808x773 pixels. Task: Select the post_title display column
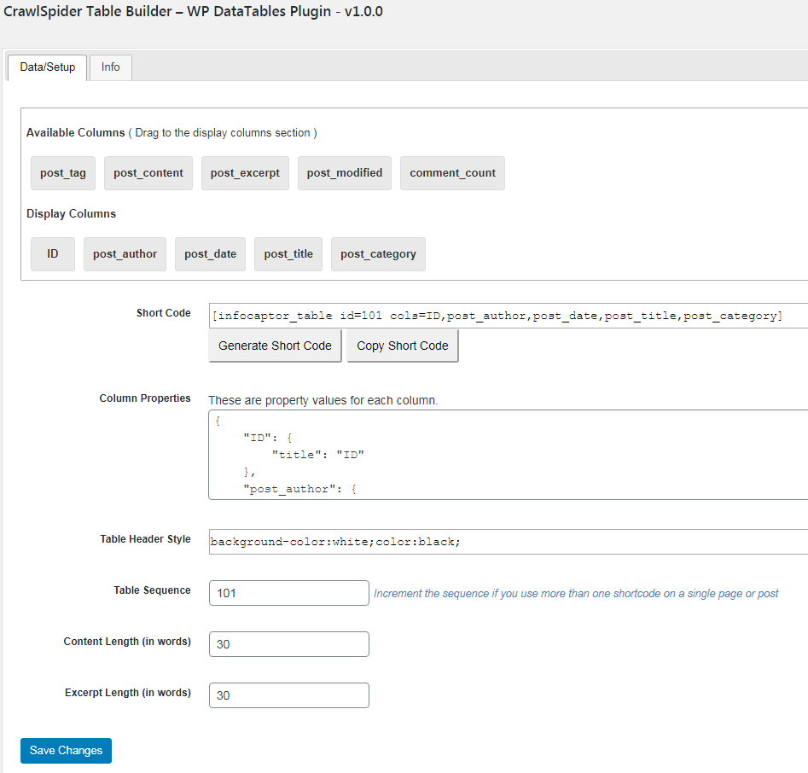[x=288, y=253]
